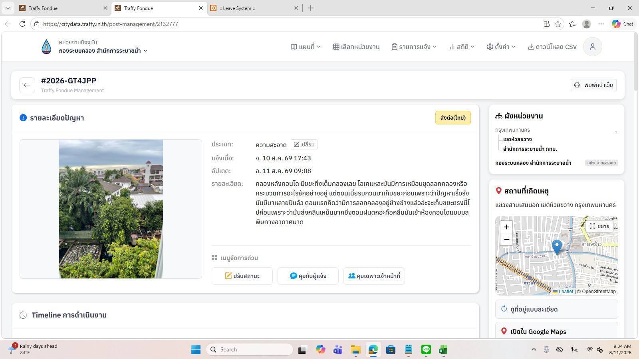Open Microsoft Edge taskbar icon
Viewport: 639px width, 359px height.
373,350
